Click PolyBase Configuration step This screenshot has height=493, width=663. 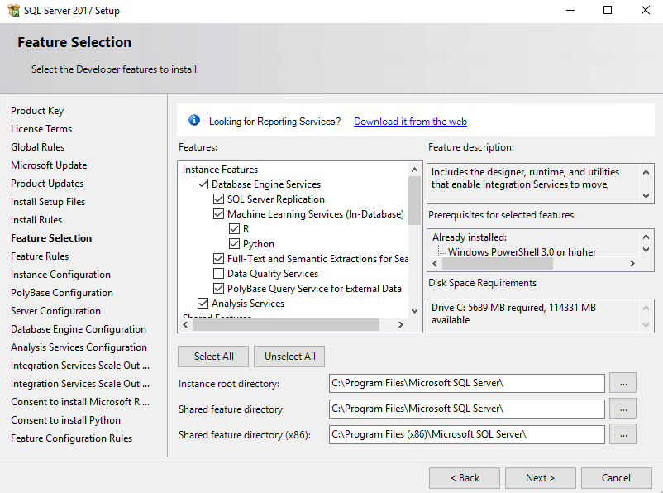(62, 293)
